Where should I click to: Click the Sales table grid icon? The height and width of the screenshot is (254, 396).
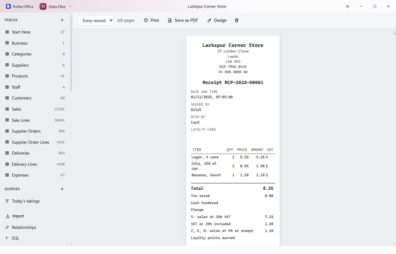[x=7, y=109]
